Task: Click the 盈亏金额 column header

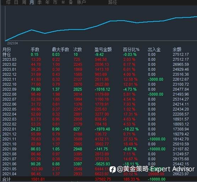Action: (x=103, y=49)
